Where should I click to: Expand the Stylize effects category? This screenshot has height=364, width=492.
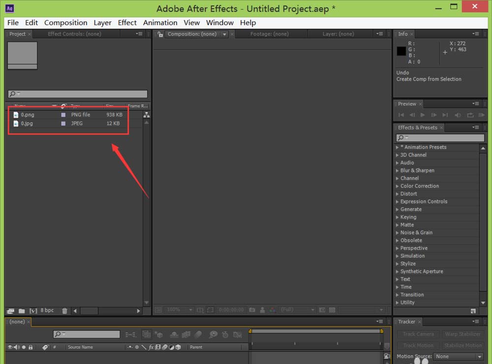[397, 264]
